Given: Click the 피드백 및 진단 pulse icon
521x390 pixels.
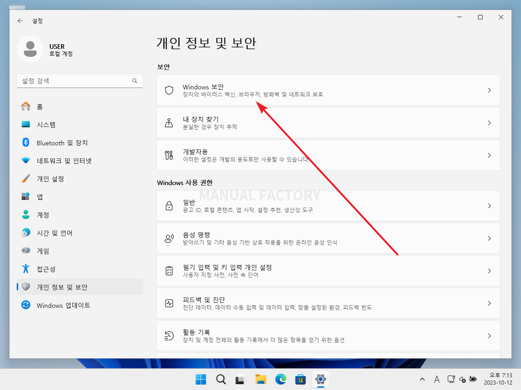Looking at the screenshot, I should point(169,303).
